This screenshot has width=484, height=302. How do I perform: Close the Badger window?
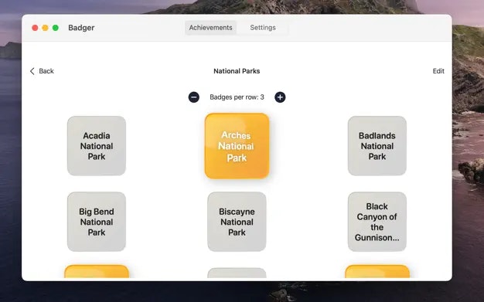click(35, 28)
